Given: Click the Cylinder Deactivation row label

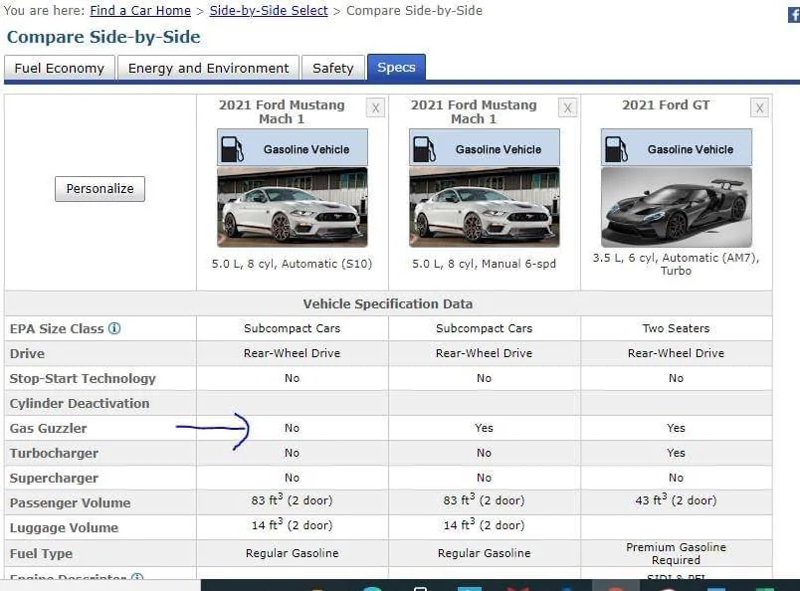Looking at the screenshot, I should (x=80, y=403).
